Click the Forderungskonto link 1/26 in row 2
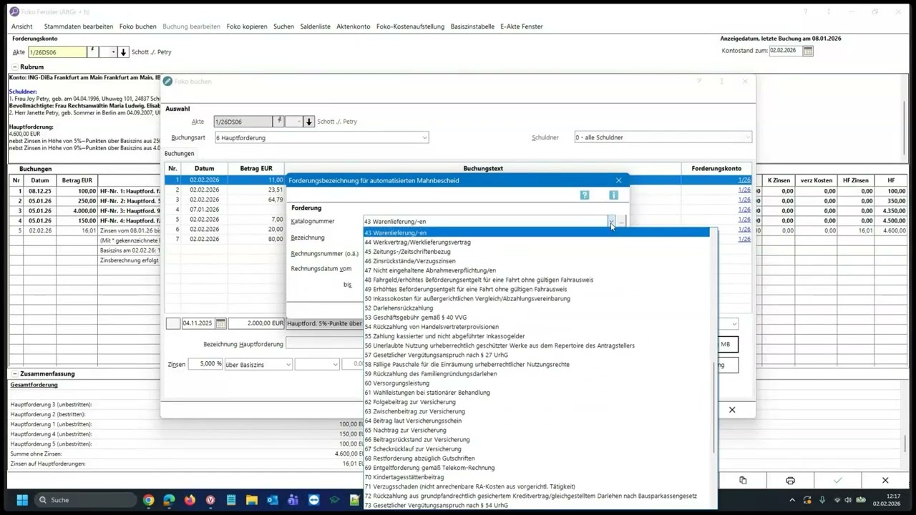916x515 pixels. pyautogui.click(x=744, y=190)
